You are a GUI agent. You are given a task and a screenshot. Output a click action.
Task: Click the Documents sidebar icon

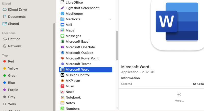tap(5, 17)
